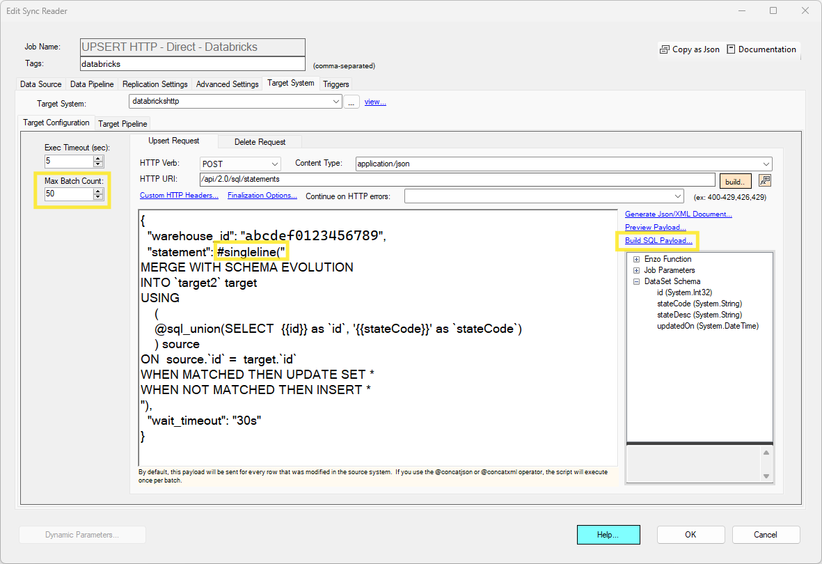Click Generate Json/XML Document link
This screenshot has height=564, width=822.
[679, 214]
